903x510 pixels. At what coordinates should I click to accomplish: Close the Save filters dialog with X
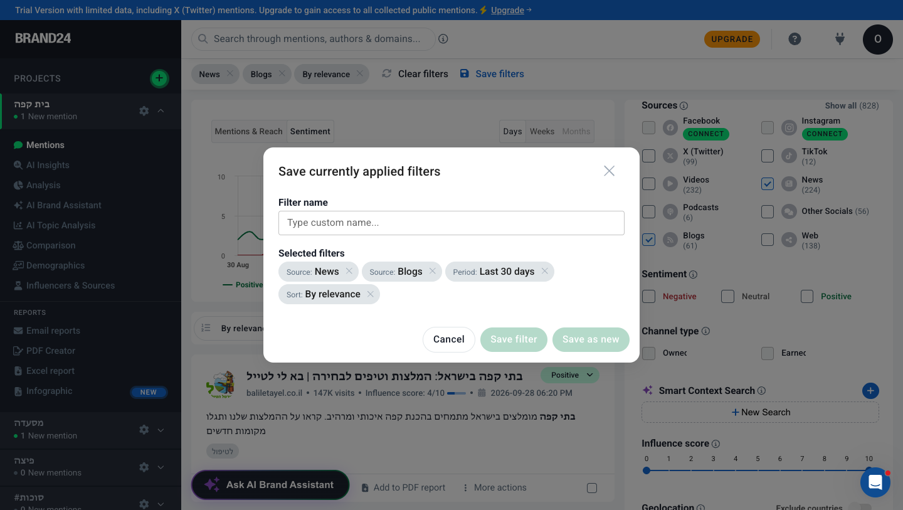coord(609,171)
